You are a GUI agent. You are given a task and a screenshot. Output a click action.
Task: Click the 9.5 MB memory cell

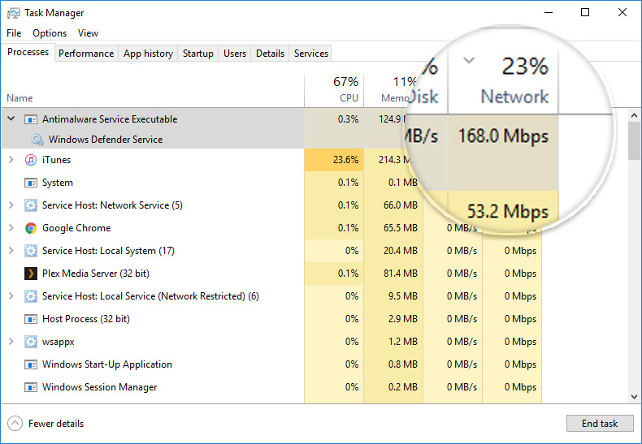(393, 296)
